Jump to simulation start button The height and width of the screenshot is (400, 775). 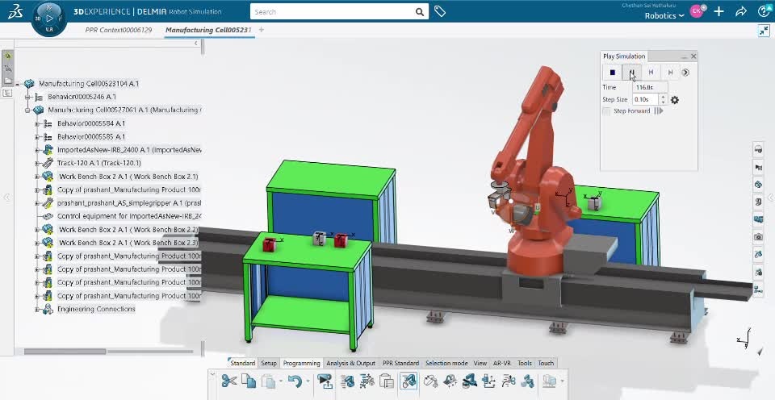pos(651,73)
